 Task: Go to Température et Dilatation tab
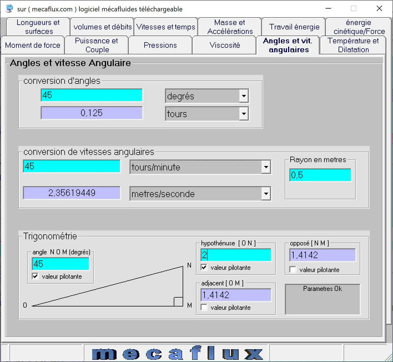coord(353,45)
